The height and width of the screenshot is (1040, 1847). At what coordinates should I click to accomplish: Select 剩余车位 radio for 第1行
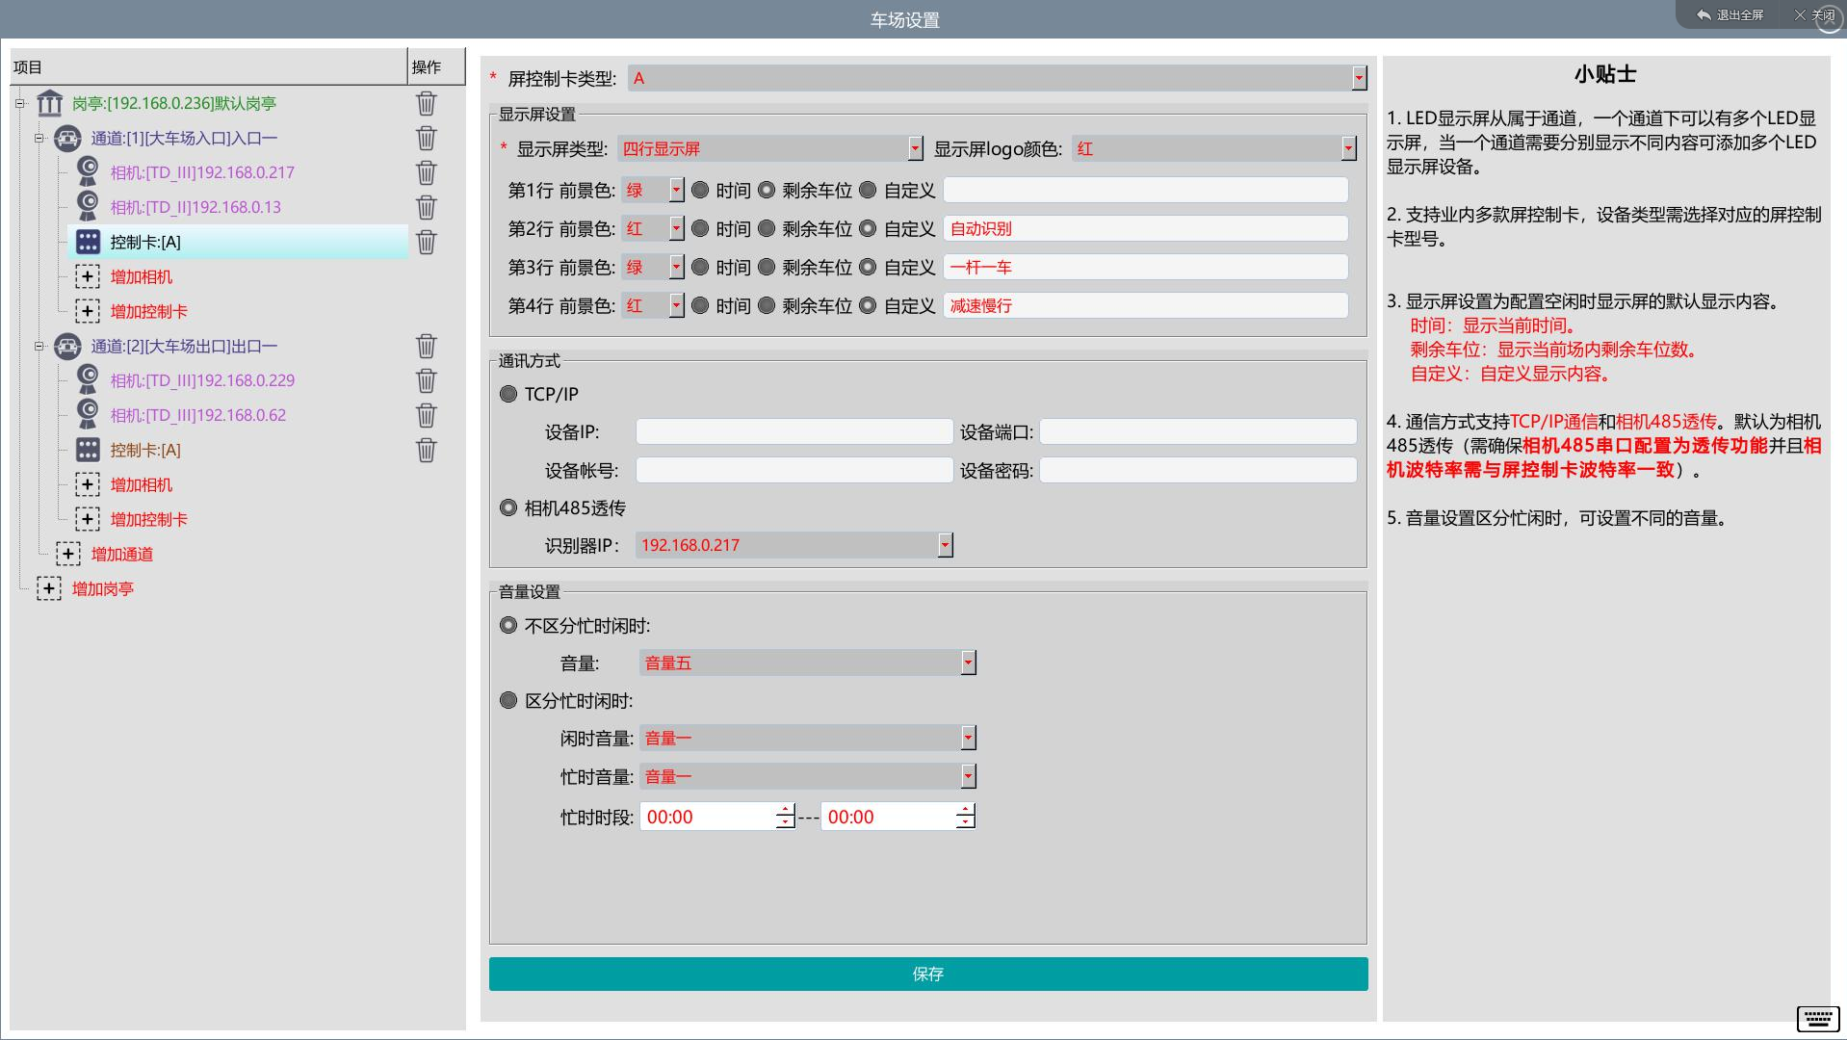click(767, 191)
